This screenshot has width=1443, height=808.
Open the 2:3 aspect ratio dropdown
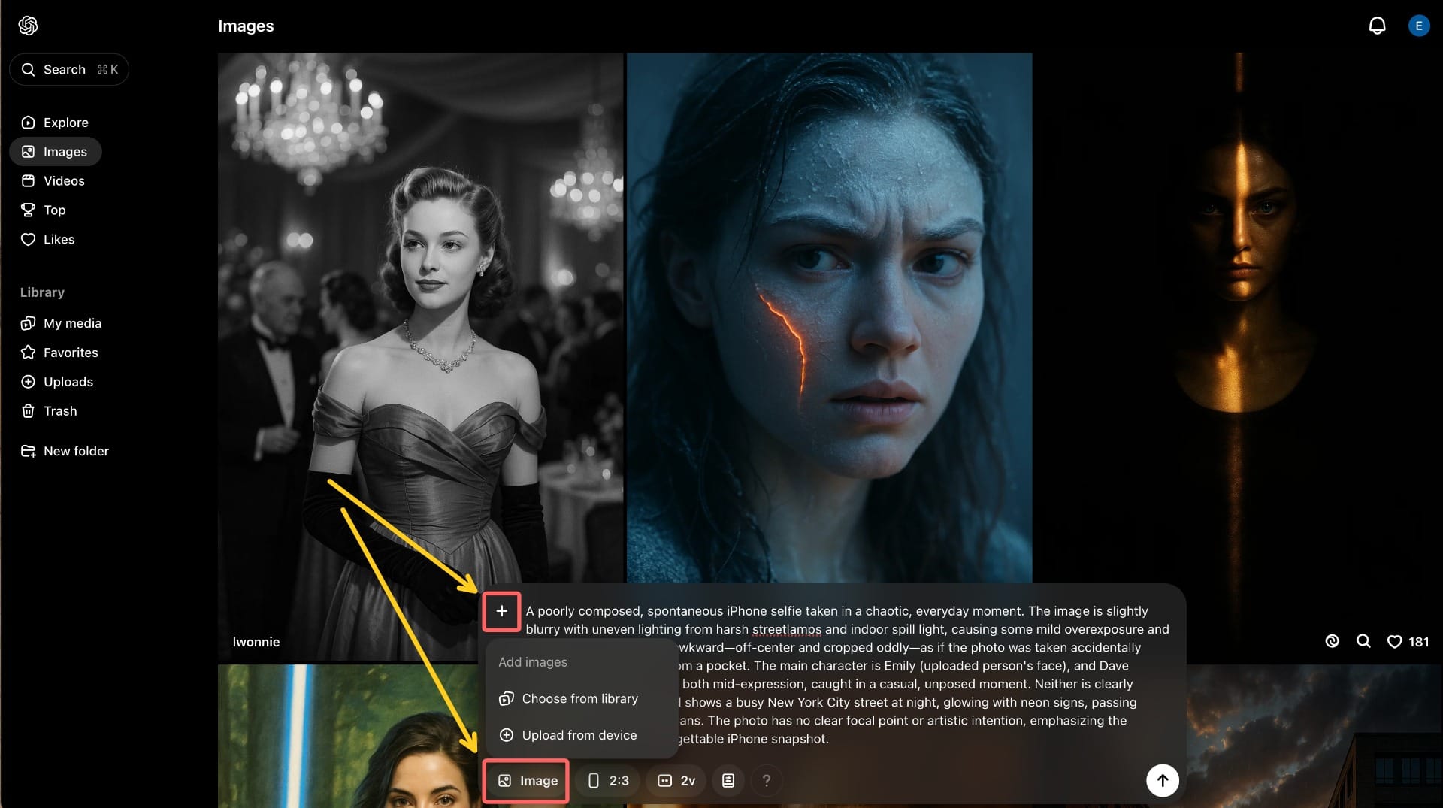tap(607, 781)
